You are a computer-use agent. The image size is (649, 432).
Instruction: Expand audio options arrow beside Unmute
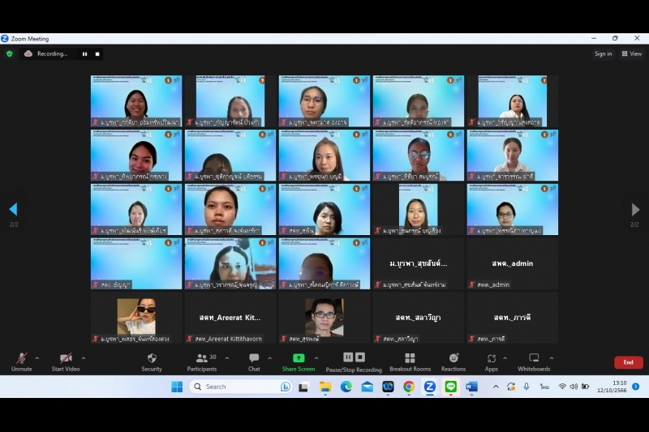pos(37,357)
